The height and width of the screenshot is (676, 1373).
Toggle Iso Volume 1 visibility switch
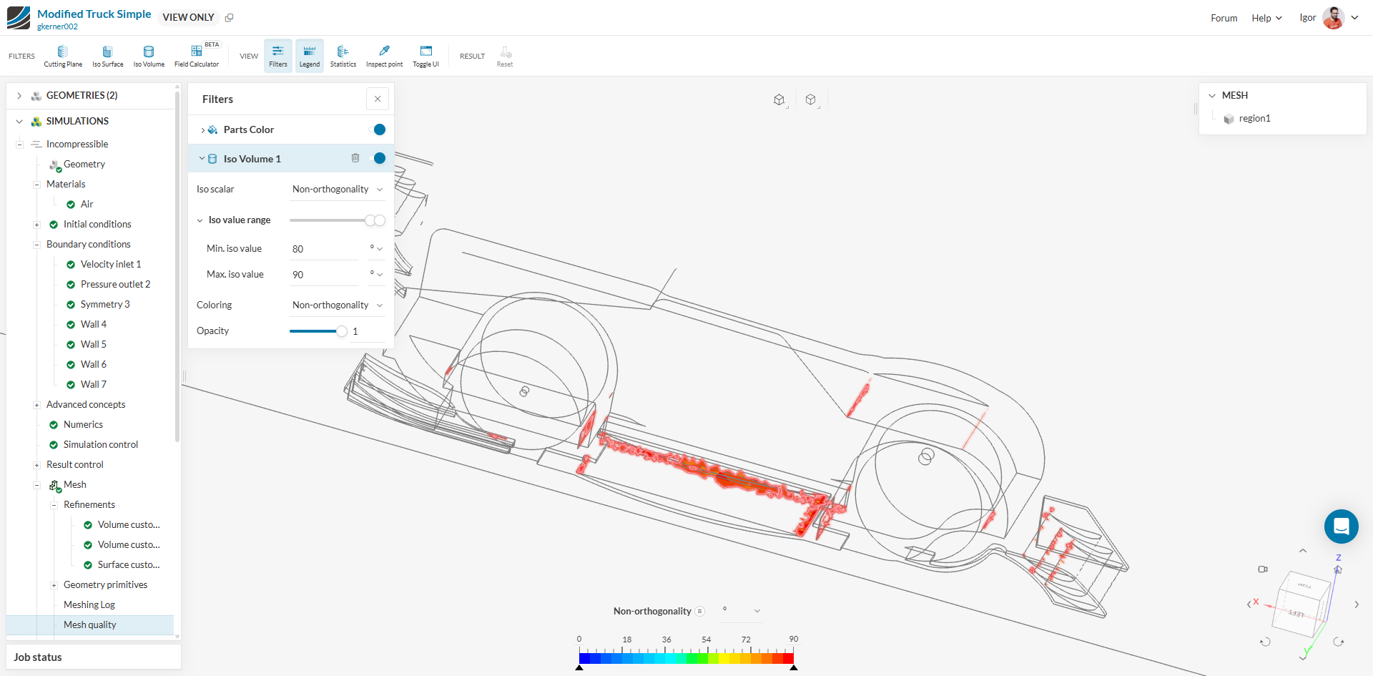[x=377, y=158]
